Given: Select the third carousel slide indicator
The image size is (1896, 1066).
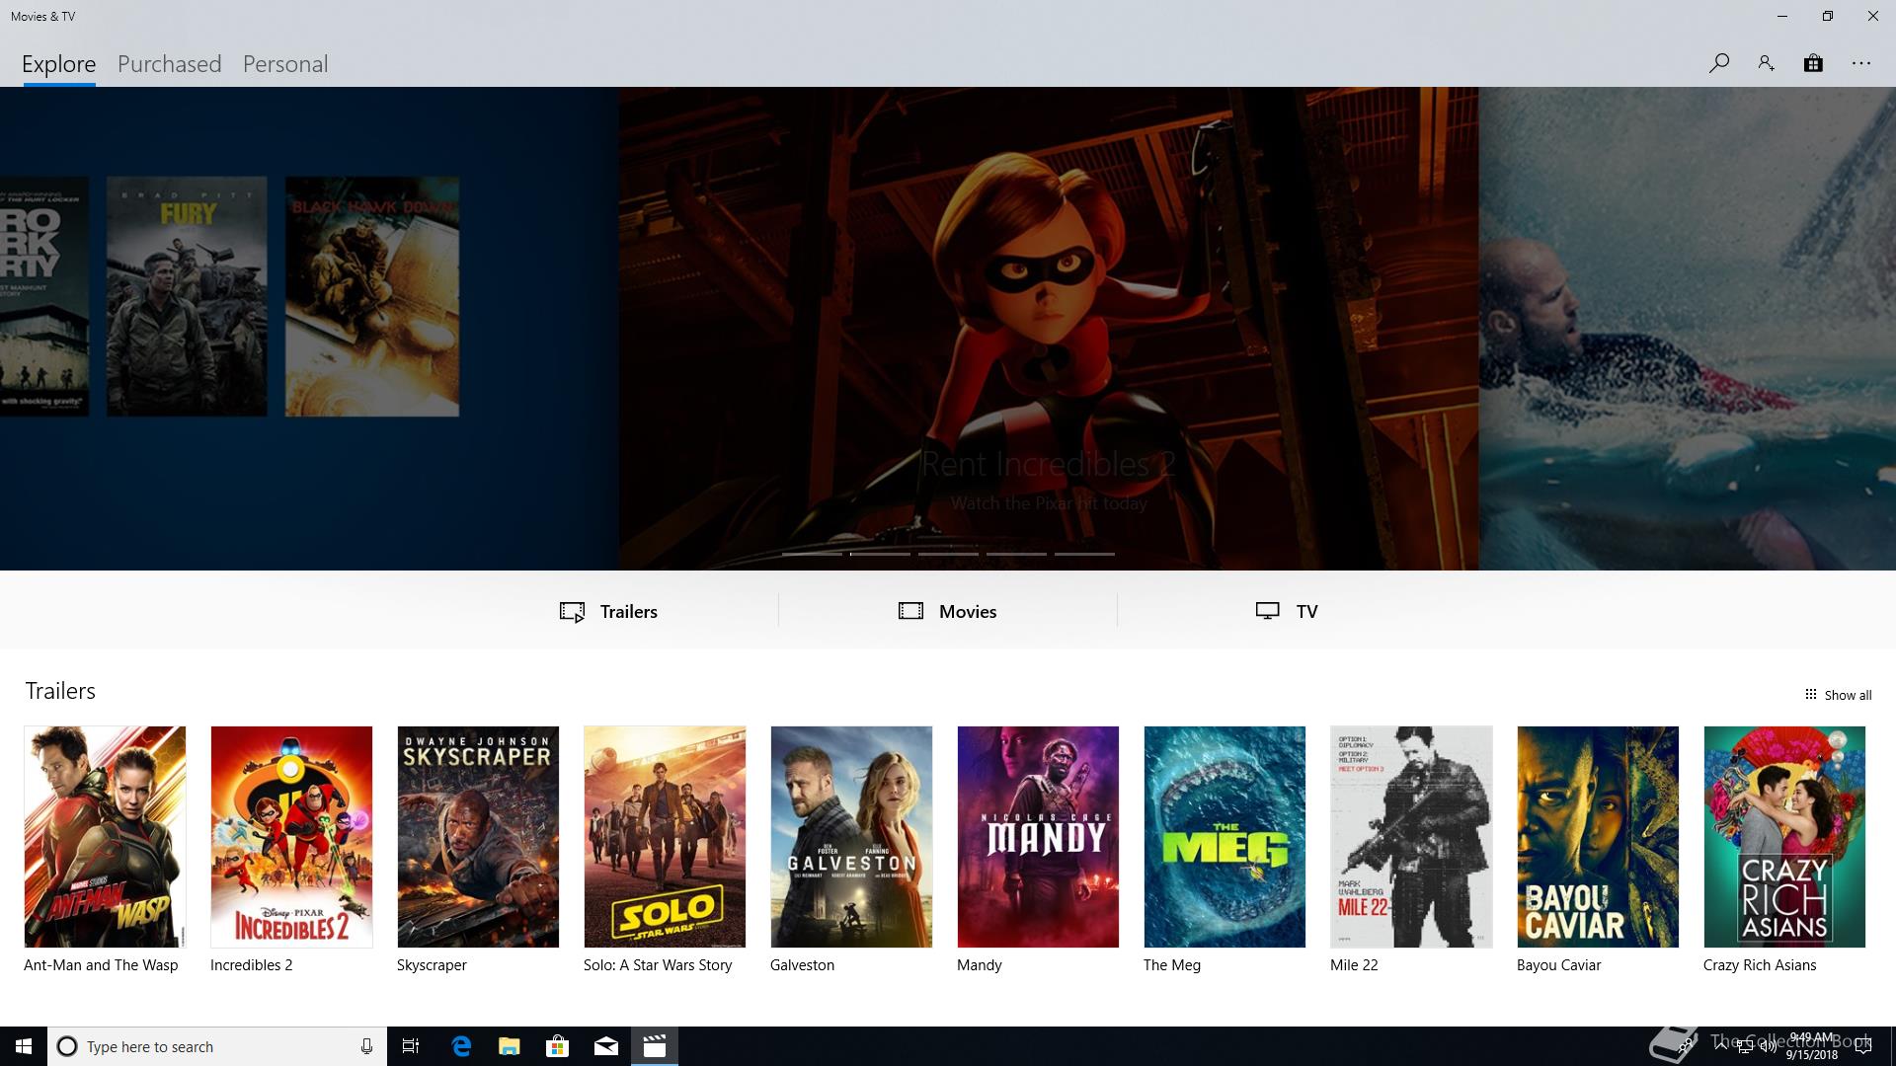Looking at the screenshot, I should [x=948, y=554].
